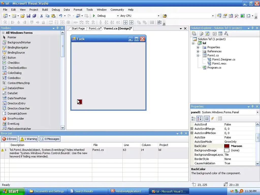Open the Object Browser toolbar icon
This screenshot has height=195, width=260.
pyautogui.click(x=231, y=16)
